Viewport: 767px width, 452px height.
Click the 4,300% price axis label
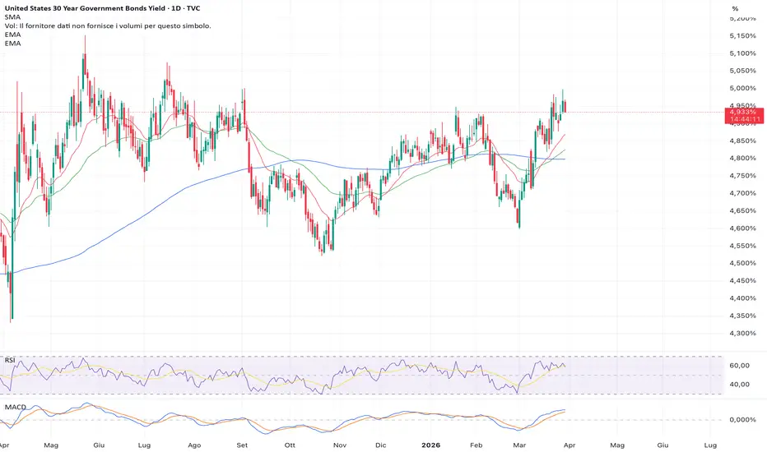tap(742, 334)
